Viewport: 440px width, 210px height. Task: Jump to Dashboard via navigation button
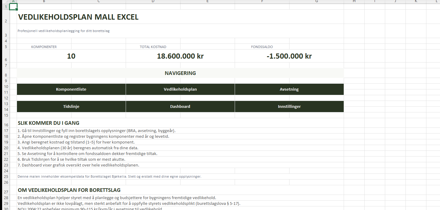pyautogui.click(x=180, y=107)
